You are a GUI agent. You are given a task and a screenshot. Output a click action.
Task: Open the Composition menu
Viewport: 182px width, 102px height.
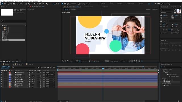click(10, 1)
